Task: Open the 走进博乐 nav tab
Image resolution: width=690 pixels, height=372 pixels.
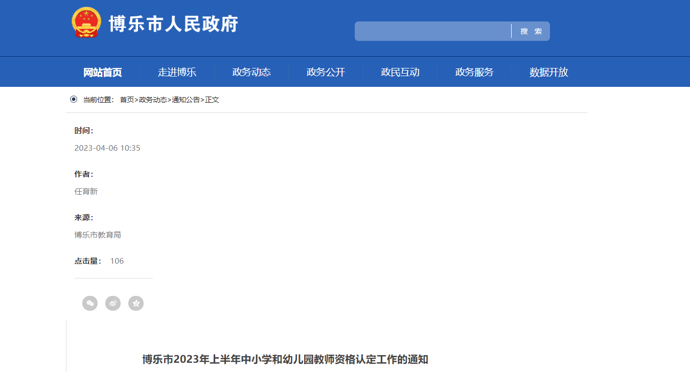Action: [x=177, y=72]
